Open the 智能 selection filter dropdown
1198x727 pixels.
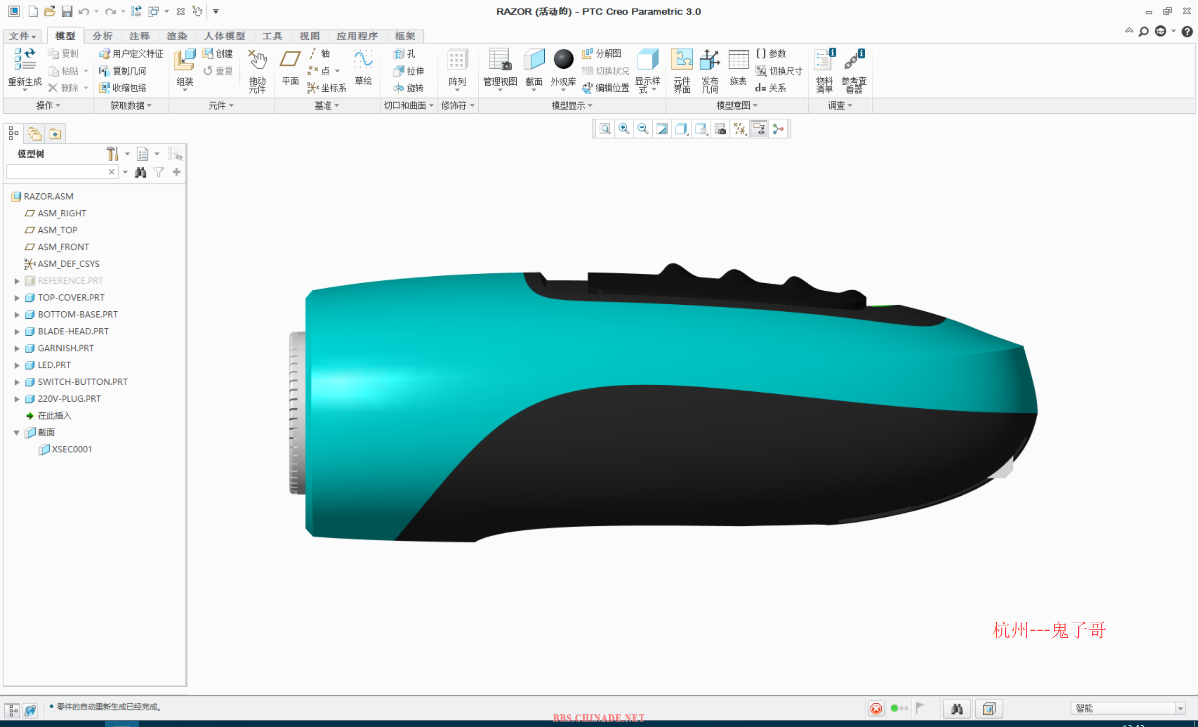click(x=1180, y=709)
